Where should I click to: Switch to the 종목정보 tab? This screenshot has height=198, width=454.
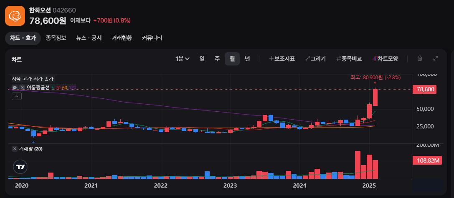56,38
